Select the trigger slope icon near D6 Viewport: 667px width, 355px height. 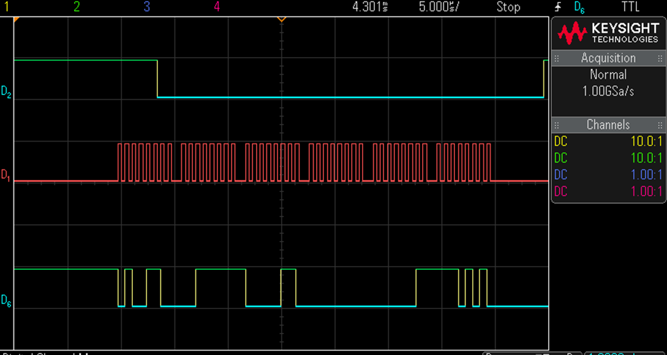[557, 7]
